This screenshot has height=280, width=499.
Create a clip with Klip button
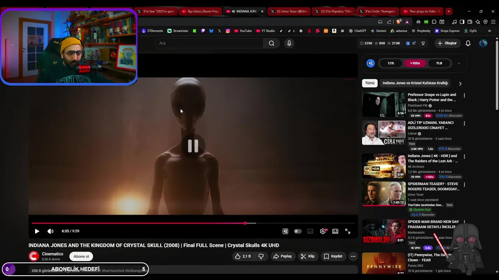point(308,256)
